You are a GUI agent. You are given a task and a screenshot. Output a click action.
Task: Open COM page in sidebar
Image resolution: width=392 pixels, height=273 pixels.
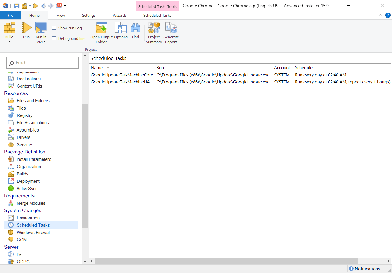coord(22,240)
